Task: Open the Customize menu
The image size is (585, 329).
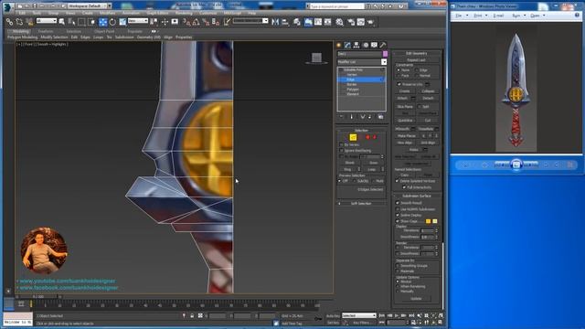Action: pyautogui.click(x=208, y=13)
